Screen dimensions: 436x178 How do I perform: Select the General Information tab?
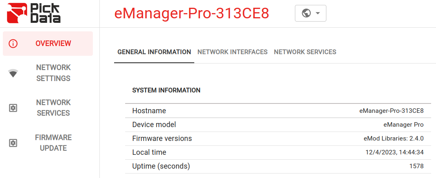click(154, 52)
